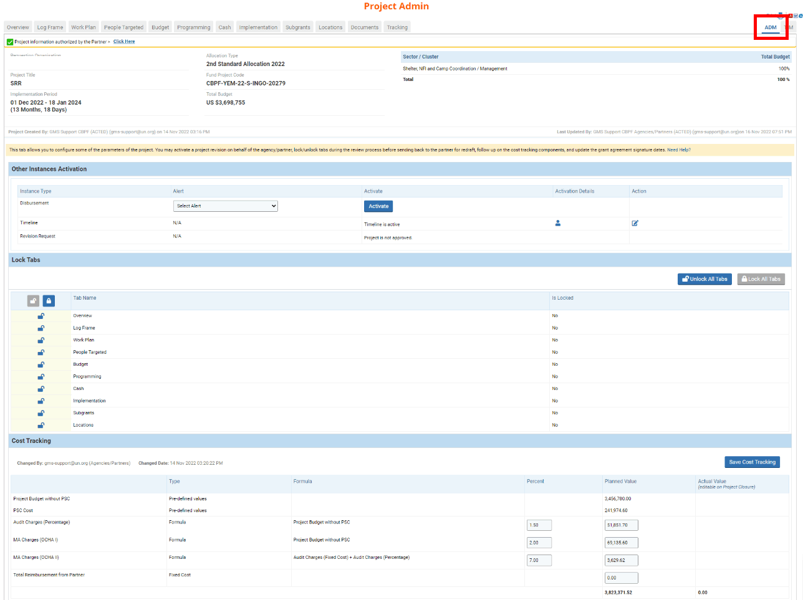Screen dimensions: 803x600
Task: Open the People Targeted tab
Action: (123, 27)
